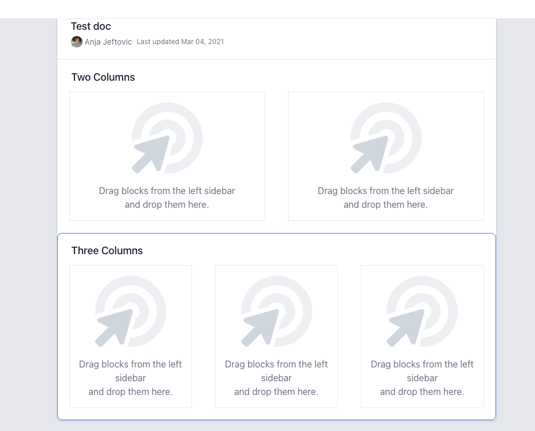535x431 pixels.
Task: Click drag-blocks hint text in middle Three Columns box
Action: coord(276,378)
